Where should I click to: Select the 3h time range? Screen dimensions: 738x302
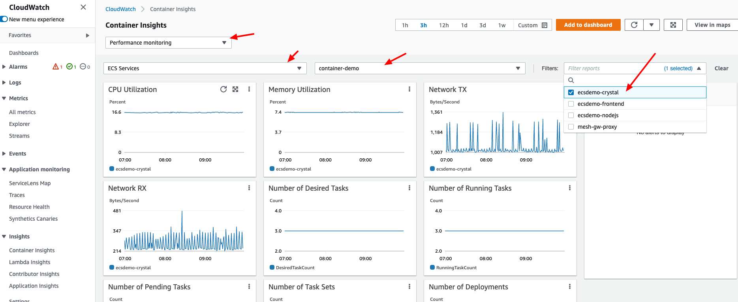click(x=423, y=25)
